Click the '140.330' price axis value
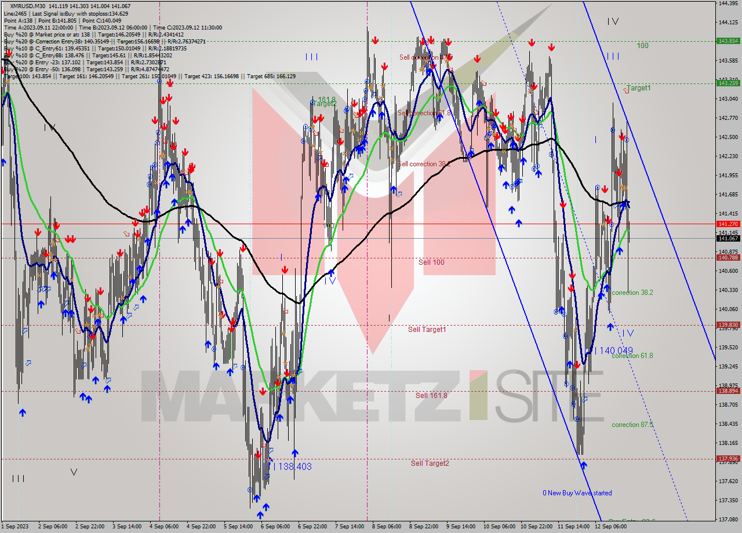Viewport: 742px width, 533px height. point(728,290)
